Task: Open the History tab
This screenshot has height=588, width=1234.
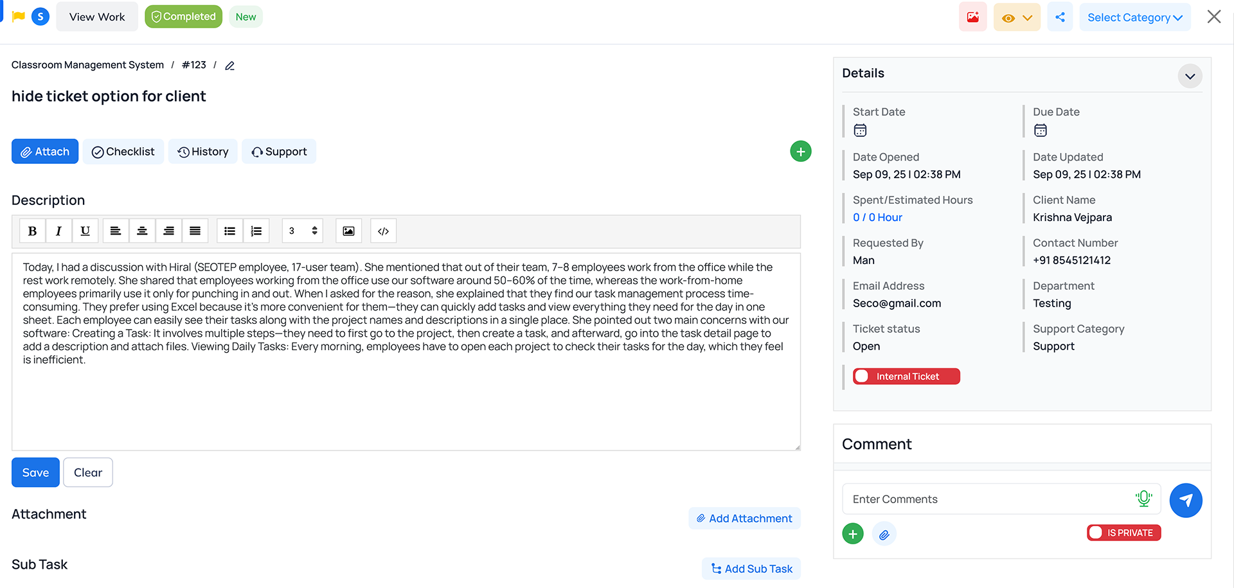Action: tap(203, 152)
